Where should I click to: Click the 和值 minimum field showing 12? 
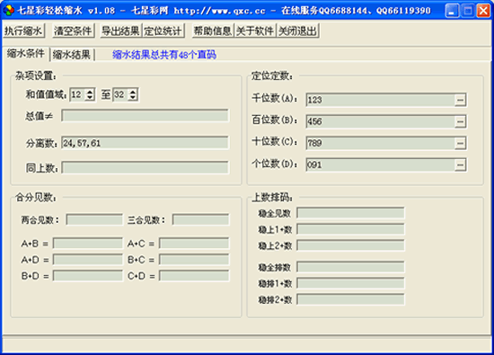pos(77,94)
